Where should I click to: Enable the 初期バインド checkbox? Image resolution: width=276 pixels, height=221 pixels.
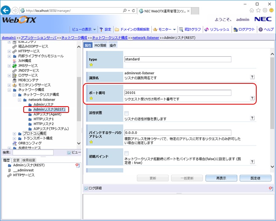[x=127, y=153]
